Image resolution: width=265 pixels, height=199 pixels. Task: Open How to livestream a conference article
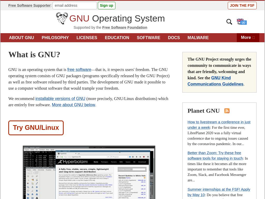coord(219,125)
